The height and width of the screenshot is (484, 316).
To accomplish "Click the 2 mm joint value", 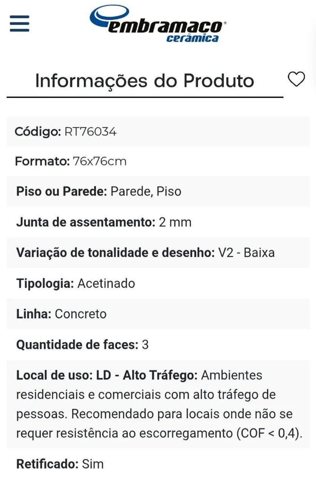I will point(175,222).
